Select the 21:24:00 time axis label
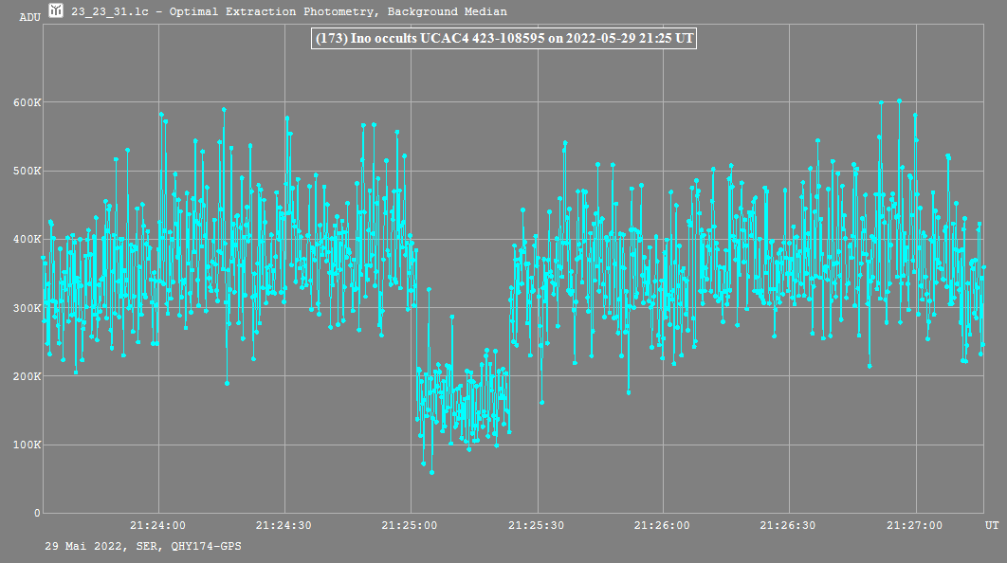Screen dimensions: 1007x563 [x=157, y=525]
